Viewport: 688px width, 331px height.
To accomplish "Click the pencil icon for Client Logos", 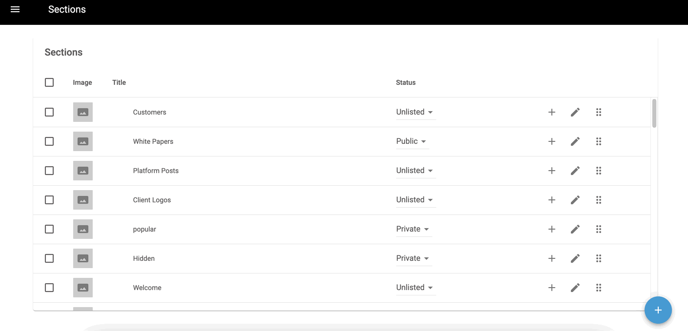I will click(575, 200).
